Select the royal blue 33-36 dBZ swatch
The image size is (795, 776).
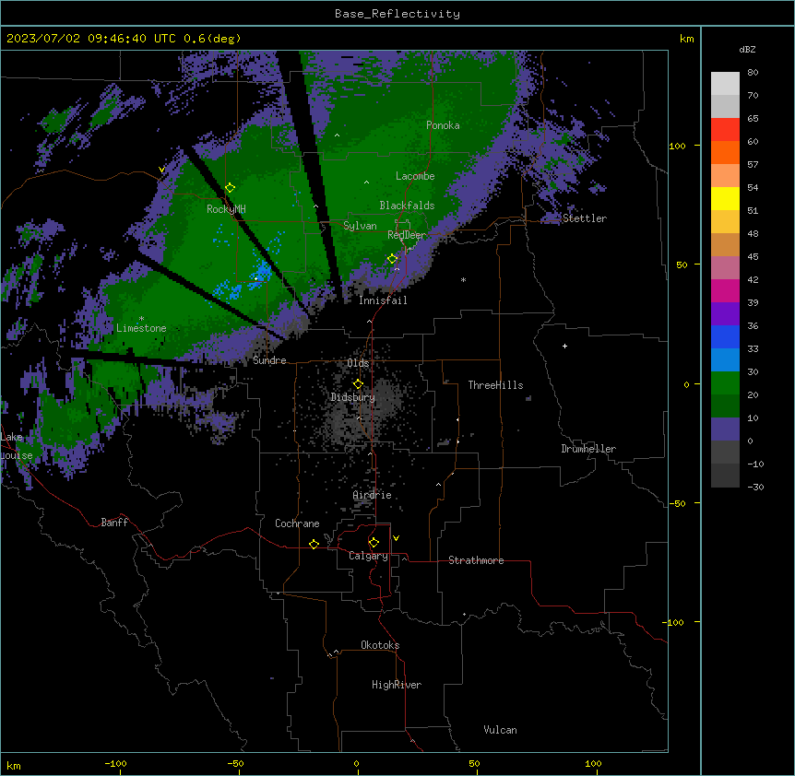[725, 336]
